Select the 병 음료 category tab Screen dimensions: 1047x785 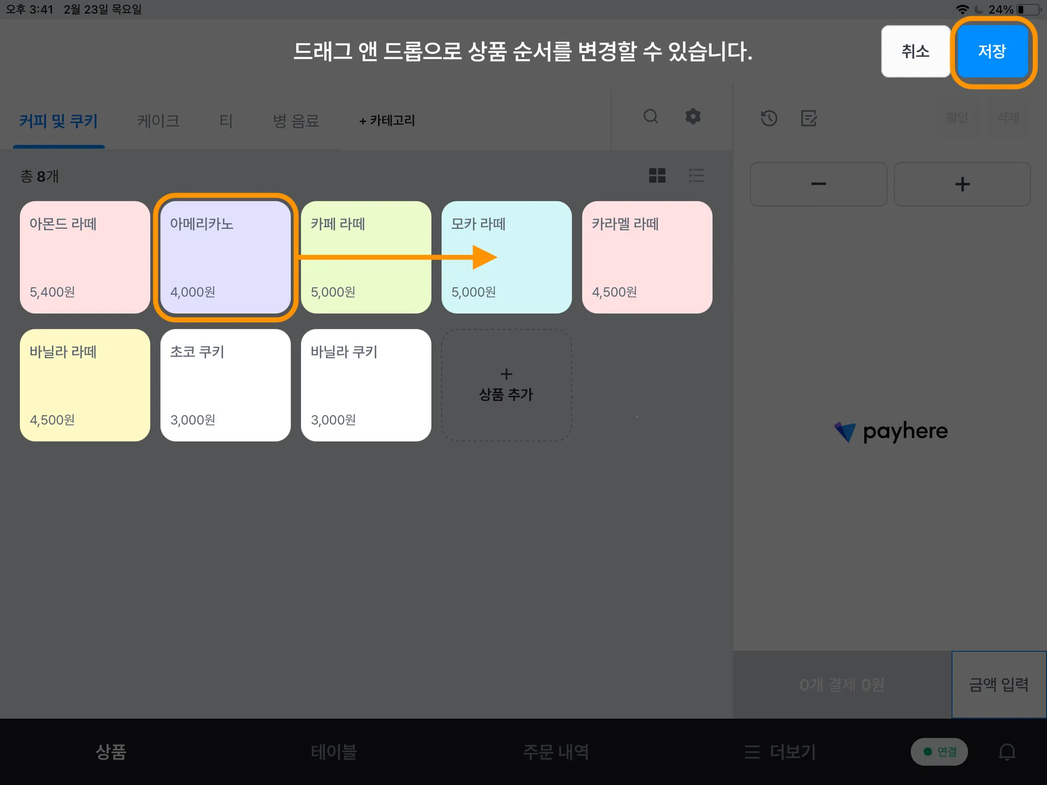coord(296,121)
